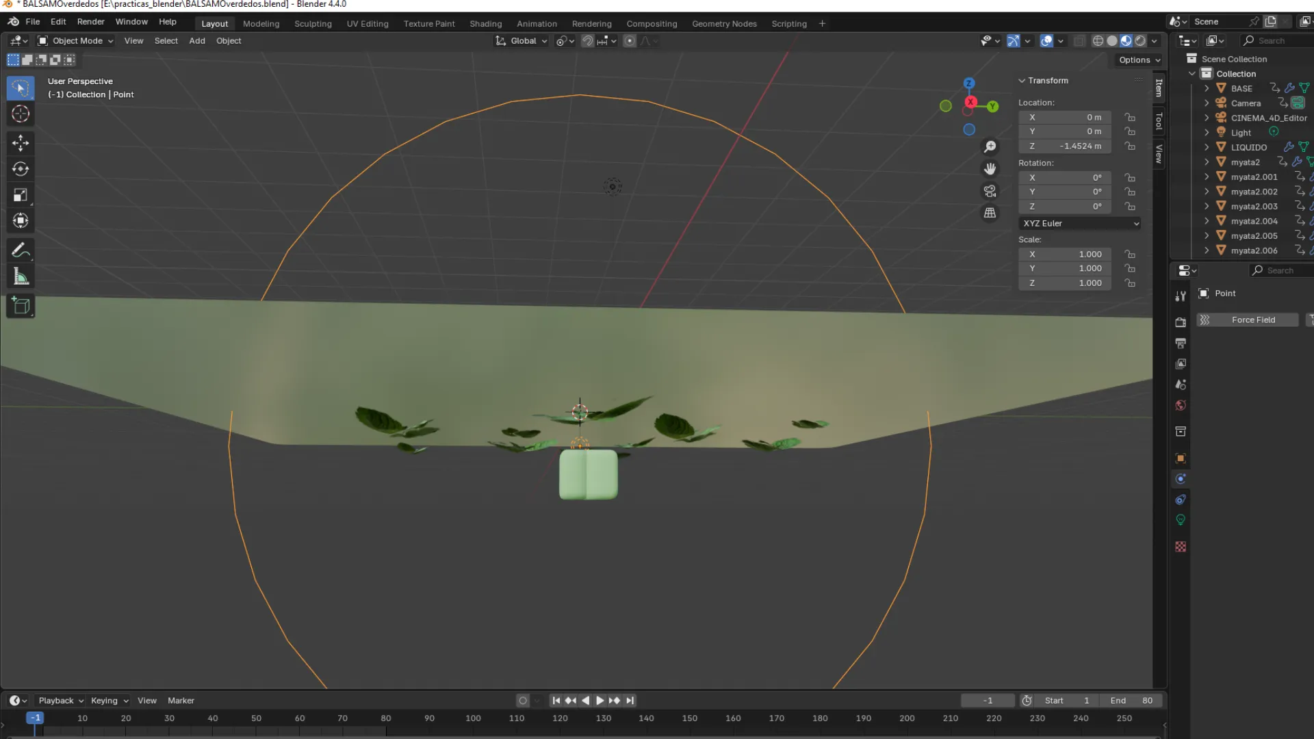Switch to the Shading workspace tab
1314x739 pixels.
[x=485, y=24]
